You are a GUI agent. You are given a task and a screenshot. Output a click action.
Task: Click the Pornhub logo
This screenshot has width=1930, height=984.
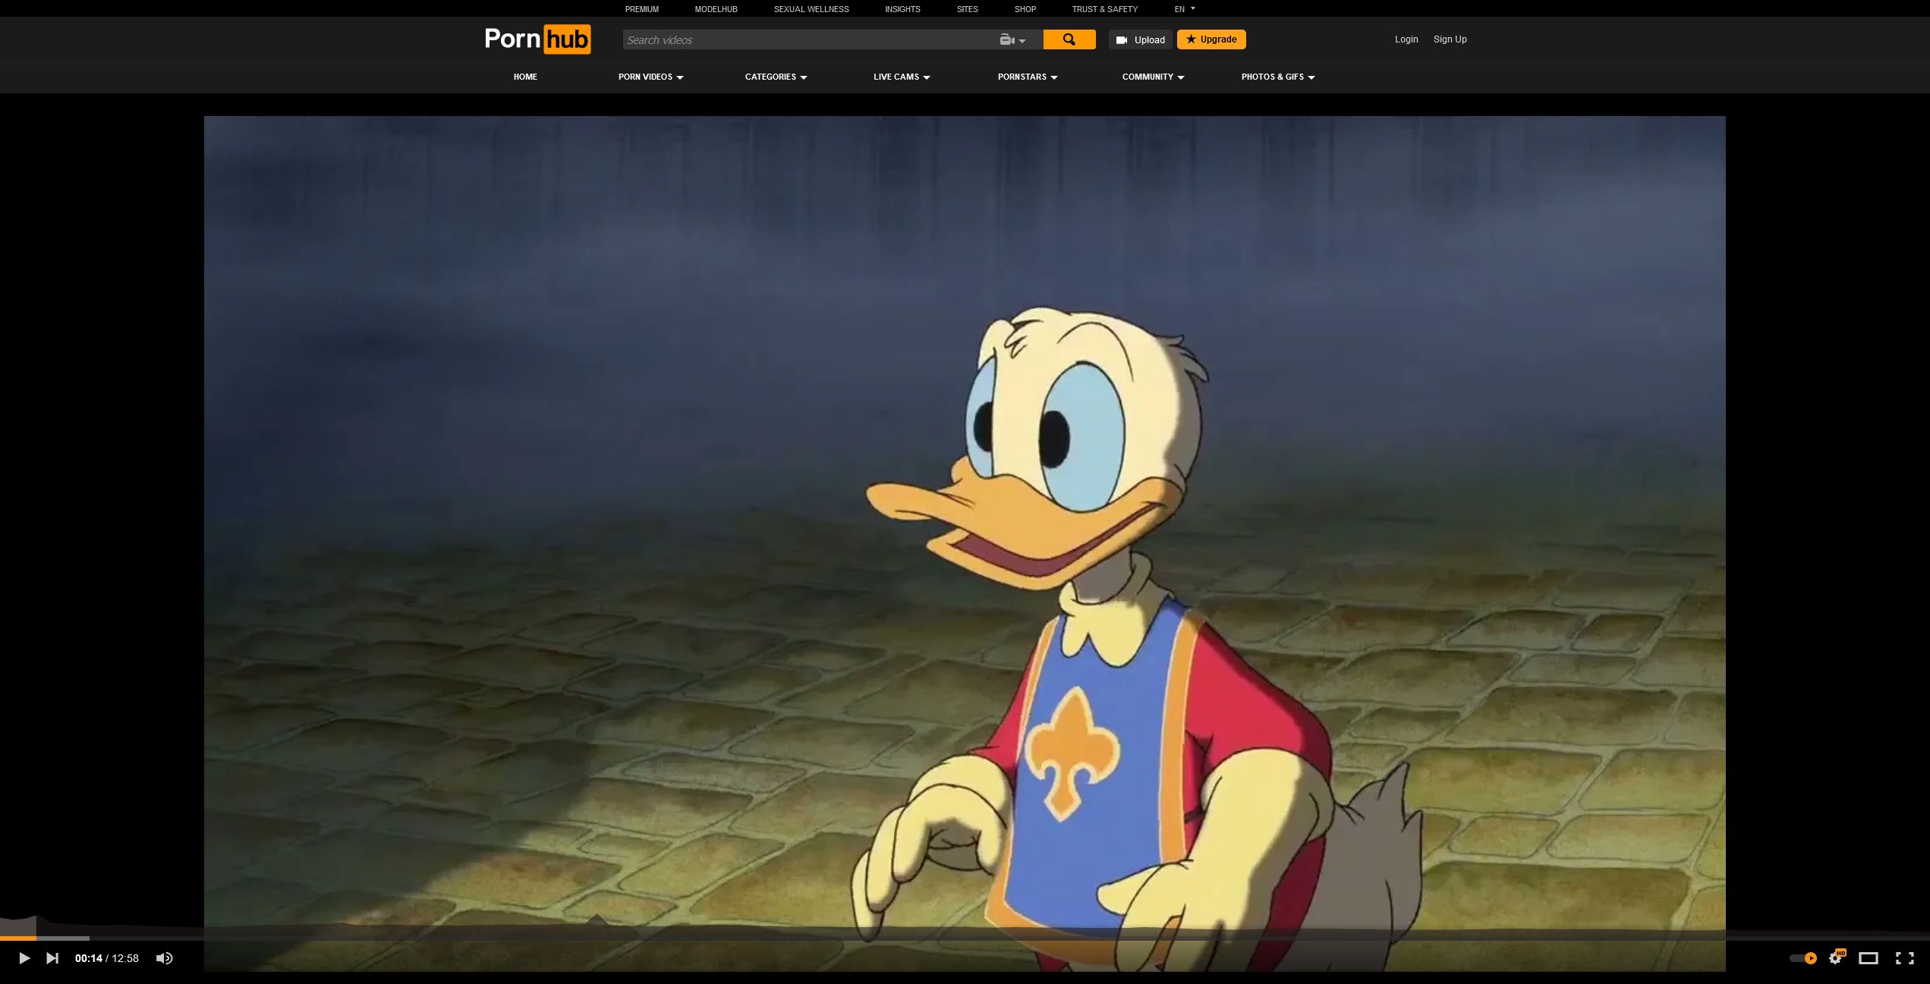[537, 39]
